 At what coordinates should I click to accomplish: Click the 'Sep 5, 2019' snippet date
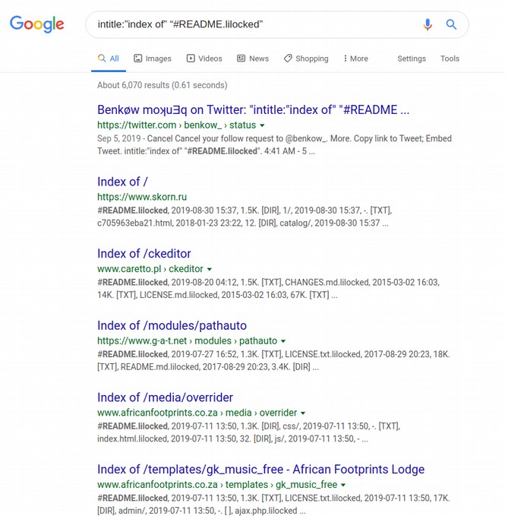118,138
